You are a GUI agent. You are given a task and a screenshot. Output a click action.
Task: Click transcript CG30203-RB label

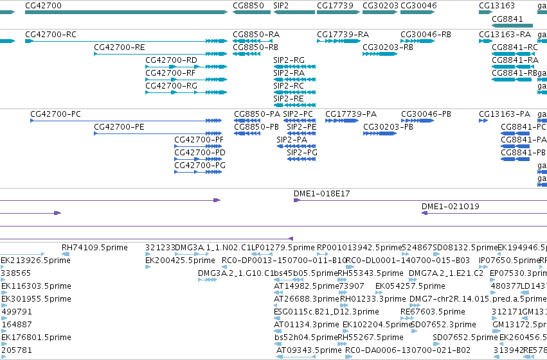click(388, 47)
